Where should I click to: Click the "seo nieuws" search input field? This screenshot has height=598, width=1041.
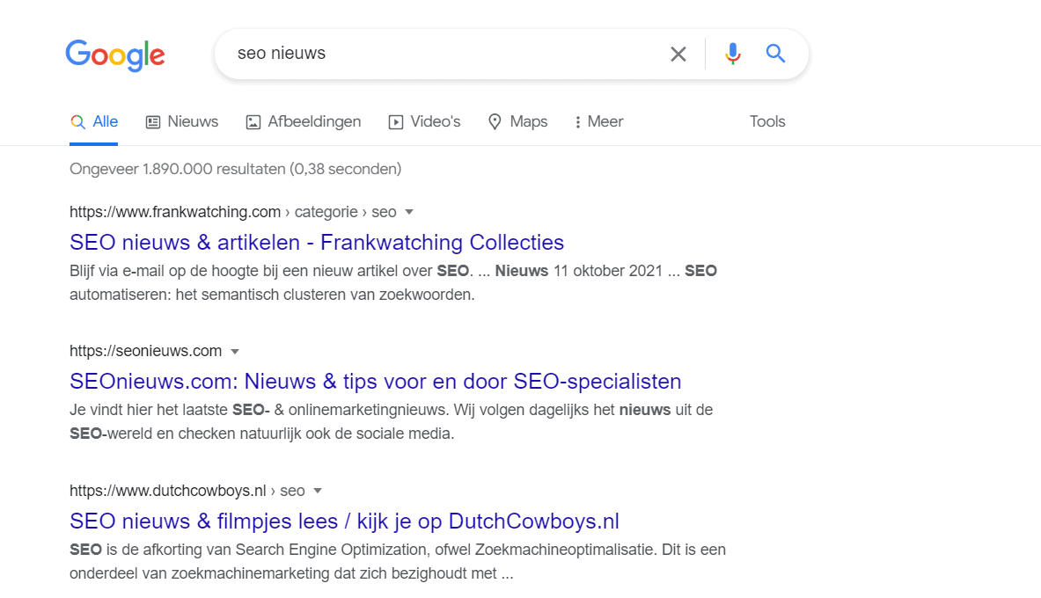pyautogui.click(x=440, y=54)
